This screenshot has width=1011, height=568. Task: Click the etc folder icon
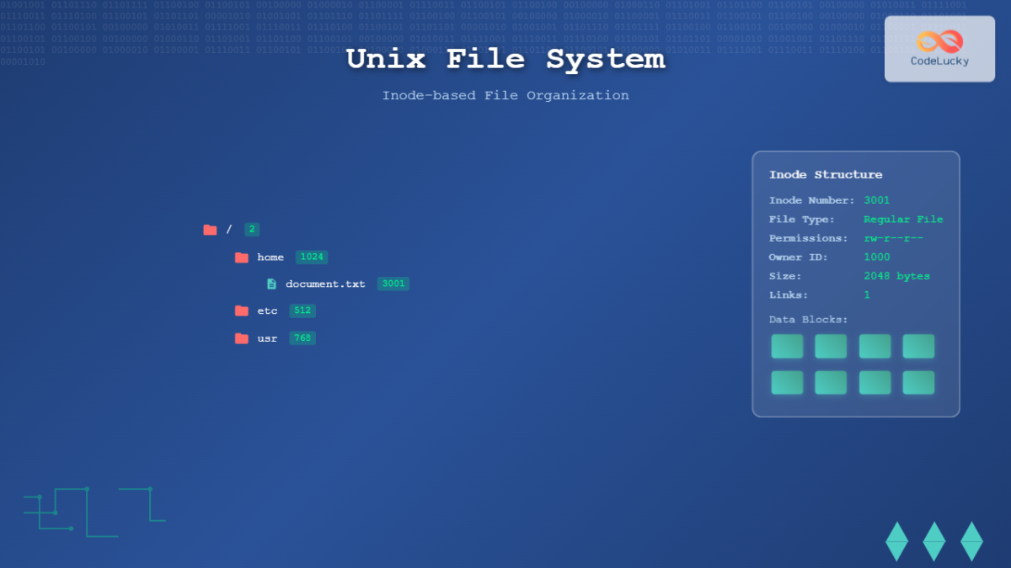[241, 311]
